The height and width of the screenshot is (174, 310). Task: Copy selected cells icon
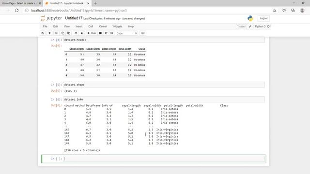point(62,33)
